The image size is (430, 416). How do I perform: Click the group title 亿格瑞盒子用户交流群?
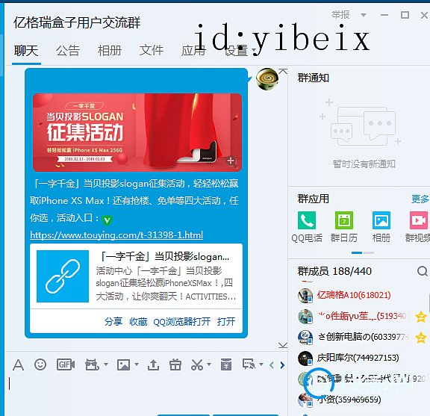pos(77,22)
